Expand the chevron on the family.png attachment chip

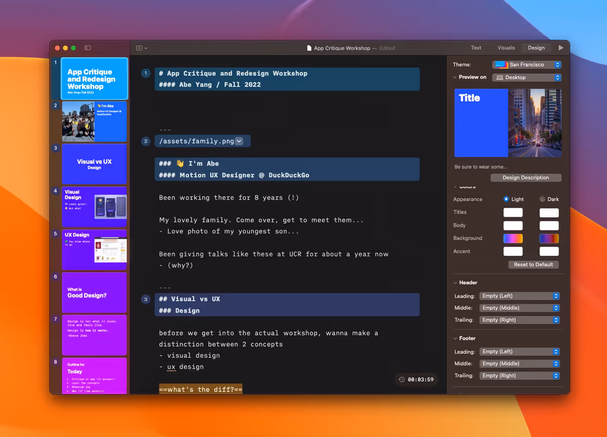point(239,141)
